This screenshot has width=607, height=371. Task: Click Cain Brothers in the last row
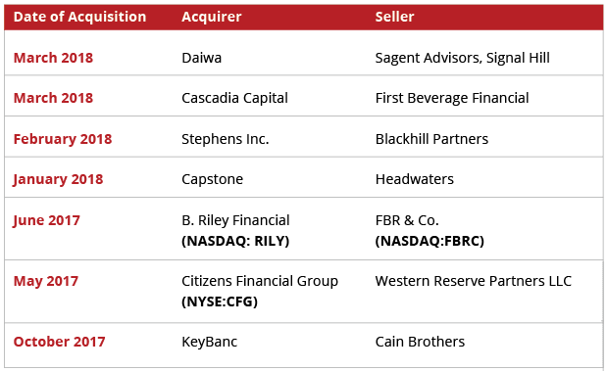pyautogui.click(x=420, y=342)
